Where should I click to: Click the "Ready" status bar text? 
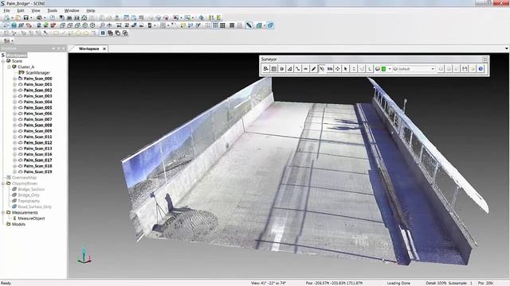[6, 283]
